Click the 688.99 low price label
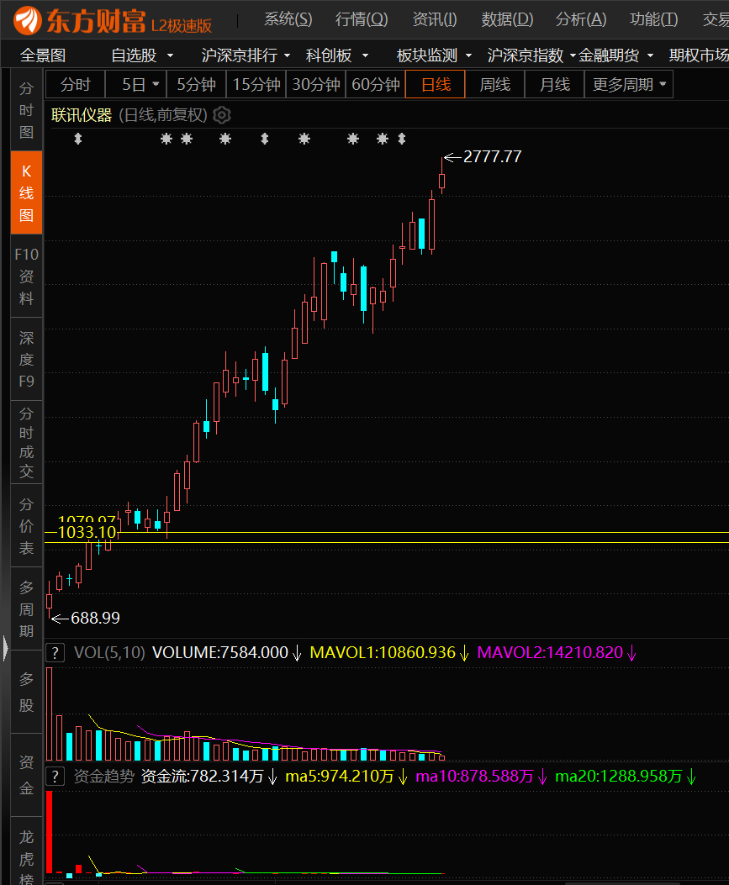 [x=95, y=618]
